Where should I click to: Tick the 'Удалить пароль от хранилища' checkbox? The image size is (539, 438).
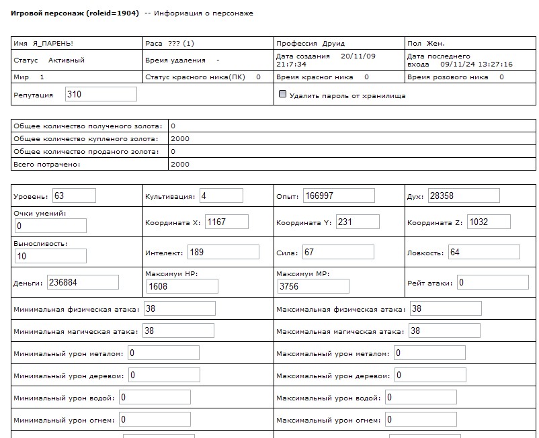click(283, 95)
